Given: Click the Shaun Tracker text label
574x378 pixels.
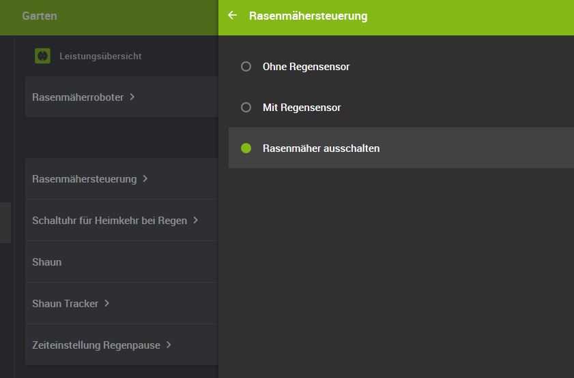Looking at the screenshot, I should (65, 304).
